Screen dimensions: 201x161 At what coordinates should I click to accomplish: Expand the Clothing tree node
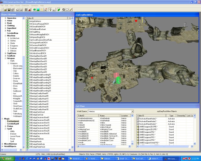[x=5, y=25]
